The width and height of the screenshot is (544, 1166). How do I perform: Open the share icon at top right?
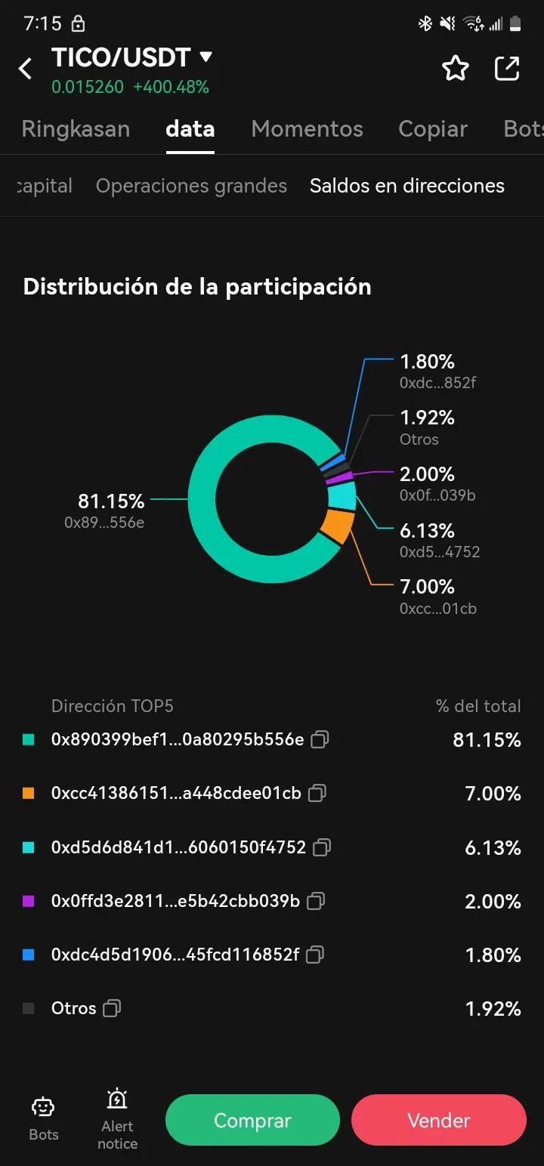(507, 69)
